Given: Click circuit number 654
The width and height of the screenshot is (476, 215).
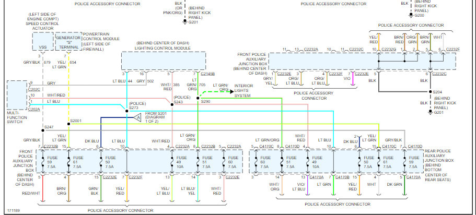Looking at the screenshot, I should coord(73,63).
